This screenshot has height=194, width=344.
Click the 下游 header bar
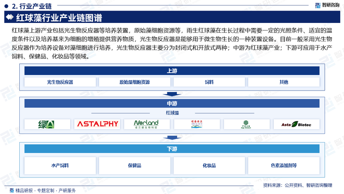point(172,149)
